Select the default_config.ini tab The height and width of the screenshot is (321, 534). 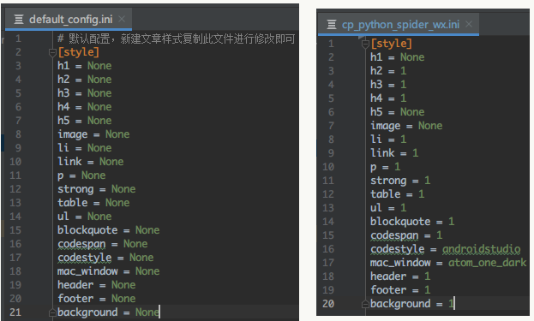[69, 20]
